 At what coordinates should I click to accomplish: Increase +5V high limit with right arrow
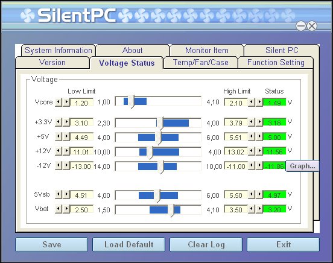click(x=259, y=136)
